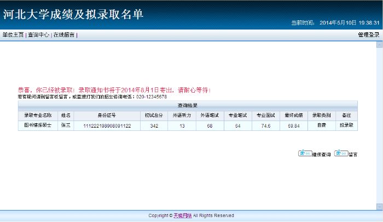This screenshot has height=222, width=383.
Task: Open 在线留言 from the navigation bar
Action: [x=63, y=35]
